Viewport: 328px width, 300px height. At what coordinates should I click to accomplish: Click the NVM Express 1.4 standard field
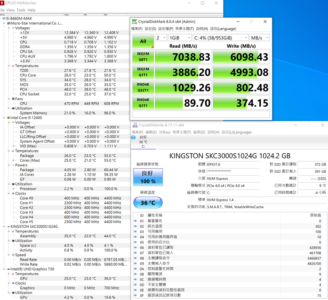[x=266, y=200]
